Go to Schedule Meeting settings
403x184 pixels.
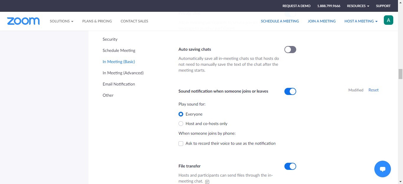(119, 50)
